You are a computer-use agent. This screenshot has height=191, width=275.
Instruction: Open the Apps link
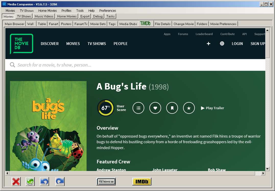point(167,34)
